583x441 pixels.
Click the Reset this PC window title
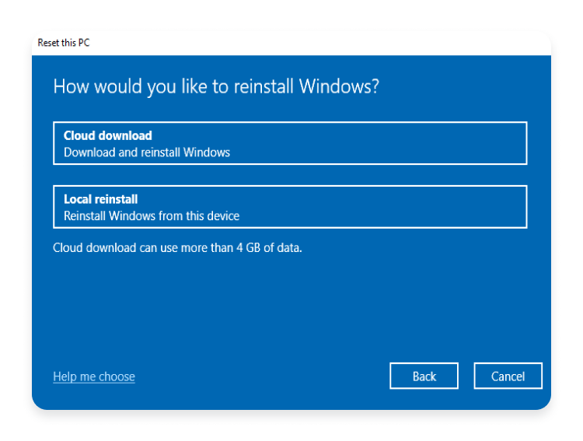click(x=64, y=43)
